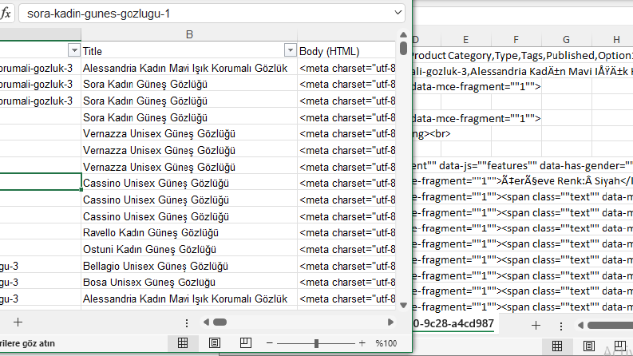
Task: Select the Bosa Unisex Güneş Gözlüğü cell
Action: (x=189, y=282)
